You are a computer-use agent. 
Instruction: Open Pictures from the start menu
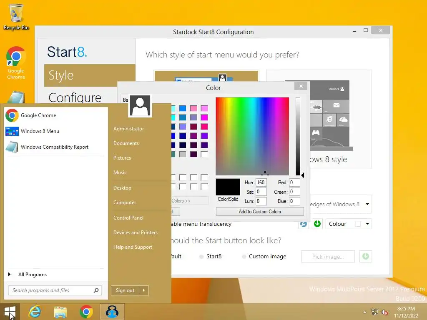(x=122, y=158)
